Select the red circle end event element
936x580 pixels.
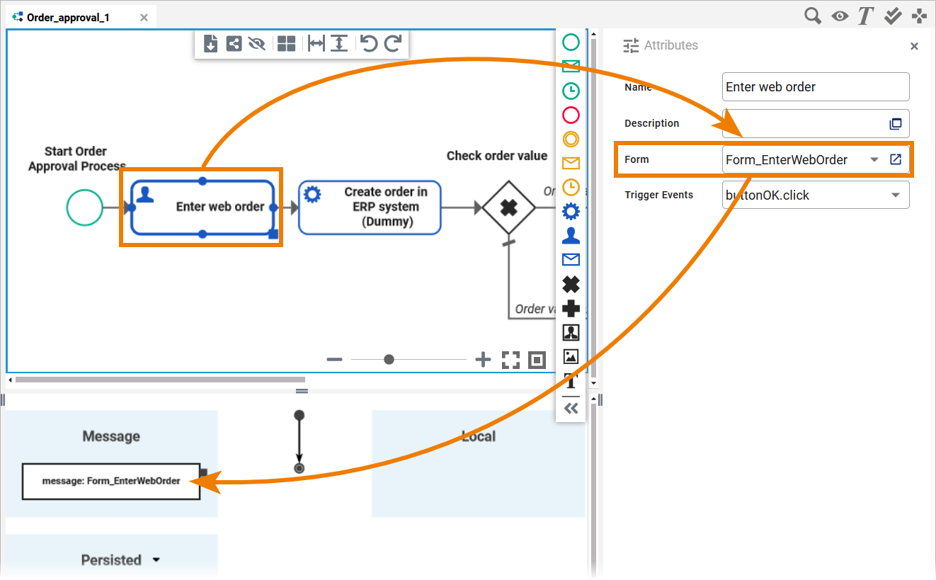(571, 115)
